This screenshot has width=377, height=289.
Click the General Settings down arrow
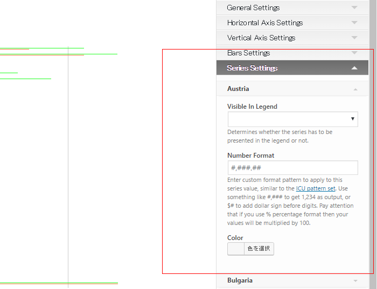coord(354,8)
